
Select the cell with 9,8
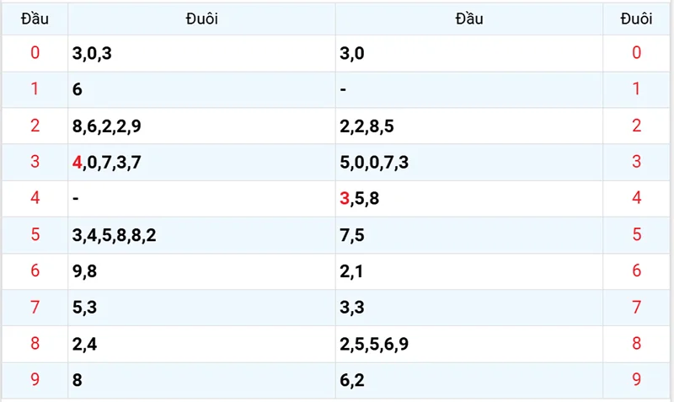(x=85, y=271)
